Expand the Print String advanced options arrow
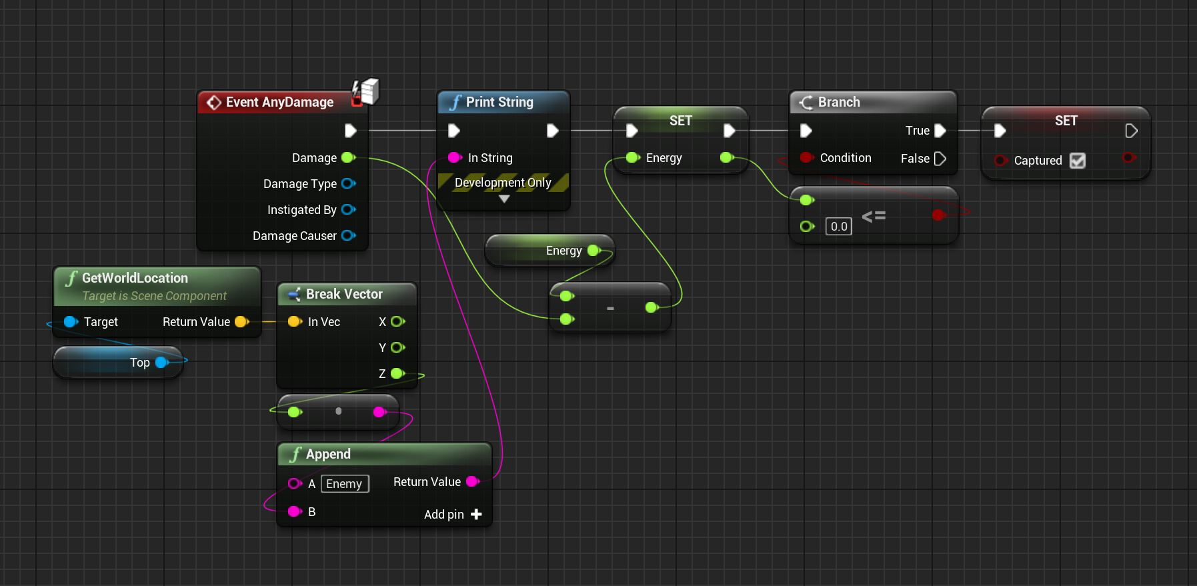 (x=504, y=199)
